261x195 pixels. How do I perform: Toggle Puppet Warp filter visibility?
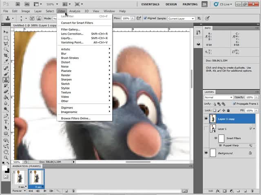point(220,145)
